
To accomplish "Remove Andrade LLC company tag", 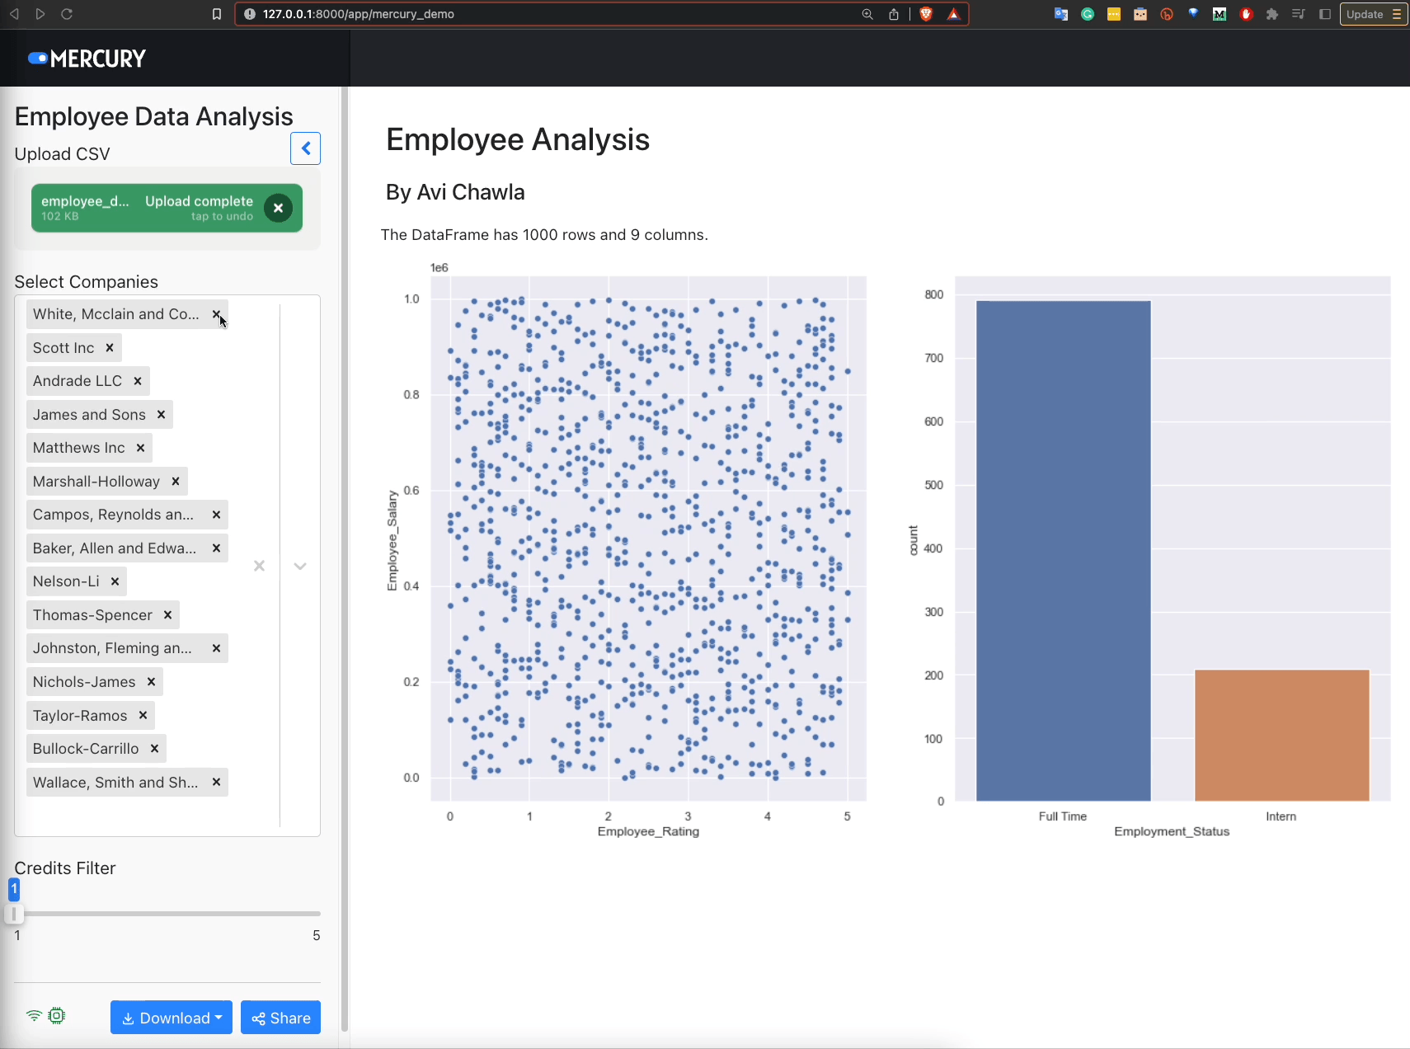I will pos(138,381).
